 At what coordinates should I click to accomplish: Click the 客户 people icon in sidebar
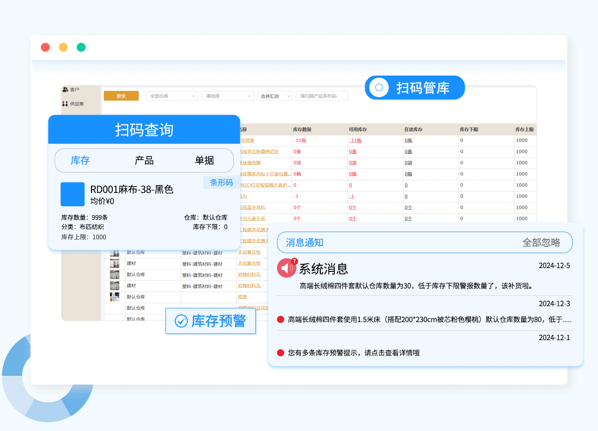point(65,90)
